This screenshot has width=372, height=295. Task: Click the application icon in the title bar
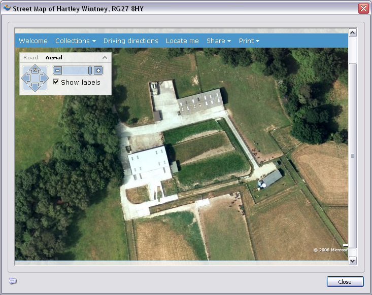point(7,9)
